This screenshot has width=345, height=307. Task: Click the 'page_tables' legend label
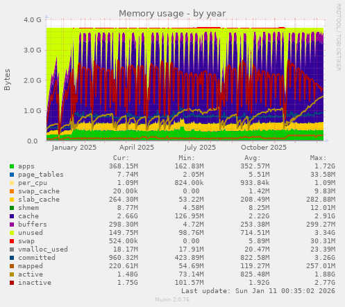[x=41, y=175]
